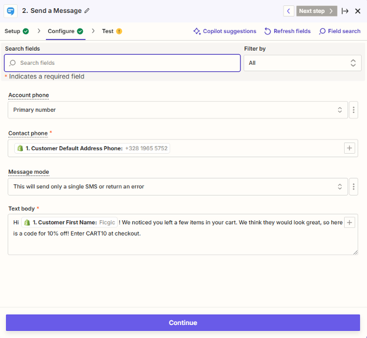Go to previous step chevron button
Viewport: 367px width, 338px height.
click(x=289, y=11)
